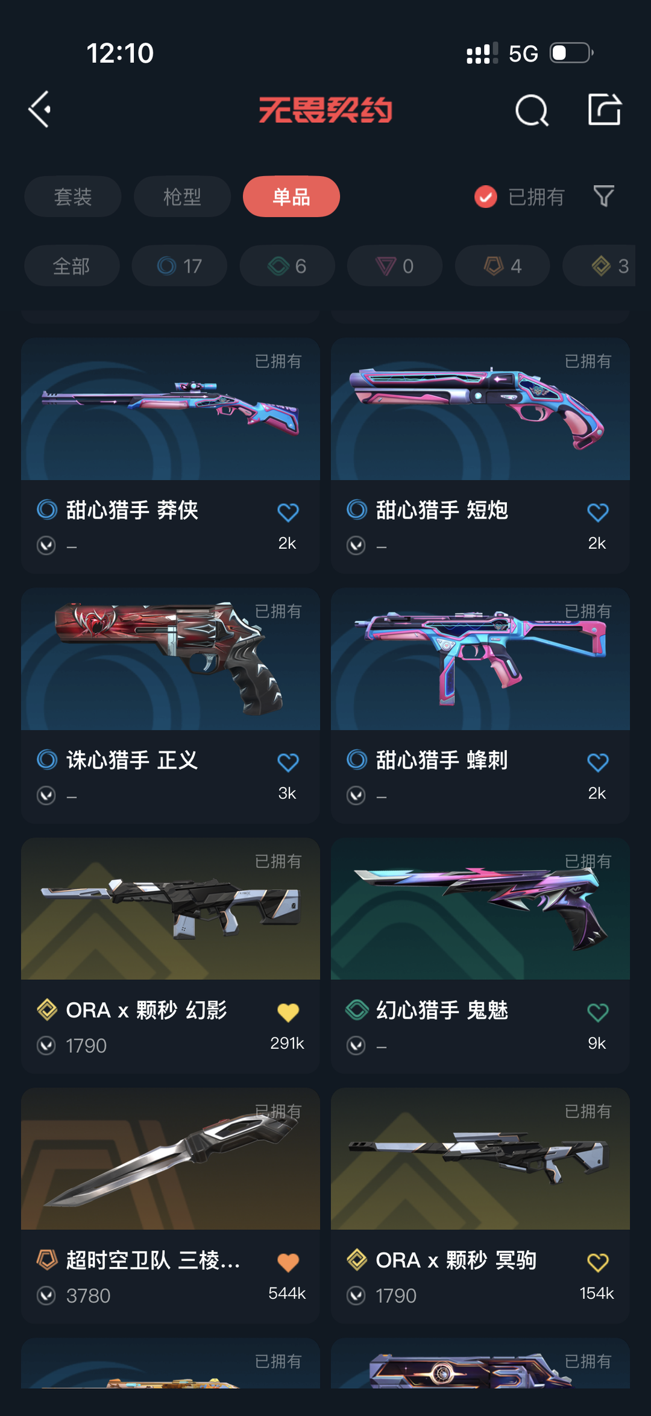651x1416 pixels.
Task: Favorite 甜心猎手 莽侠 with heart icon
Action: pos(288,512)
